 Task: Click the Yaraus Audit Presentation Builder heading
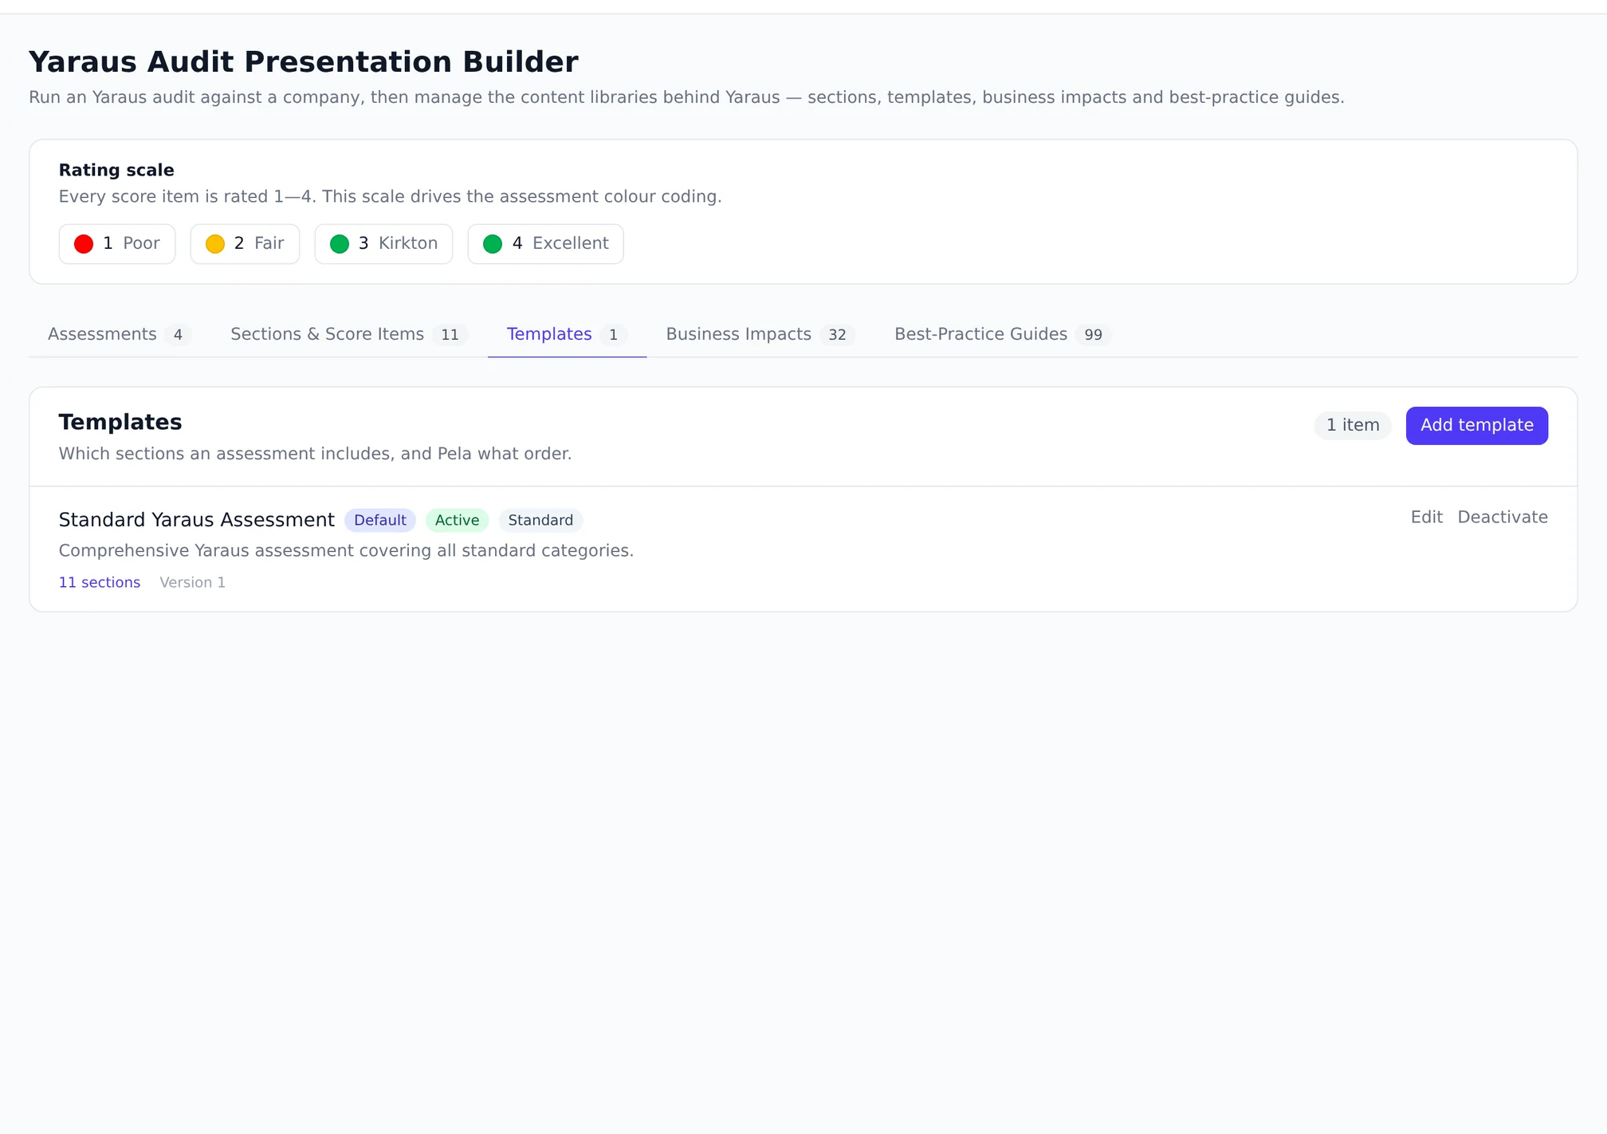(x=304, y=61)
